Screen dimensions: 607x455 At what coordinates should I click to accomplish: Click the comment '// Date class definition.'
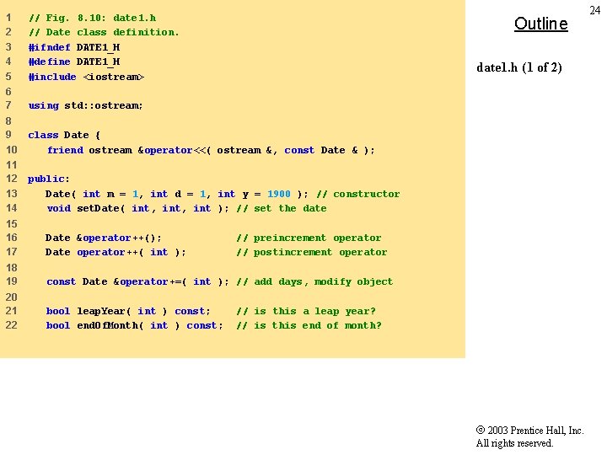coord(104,33)
